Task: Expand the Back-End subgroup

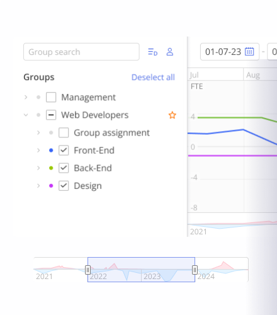Action: click(38, 168)
